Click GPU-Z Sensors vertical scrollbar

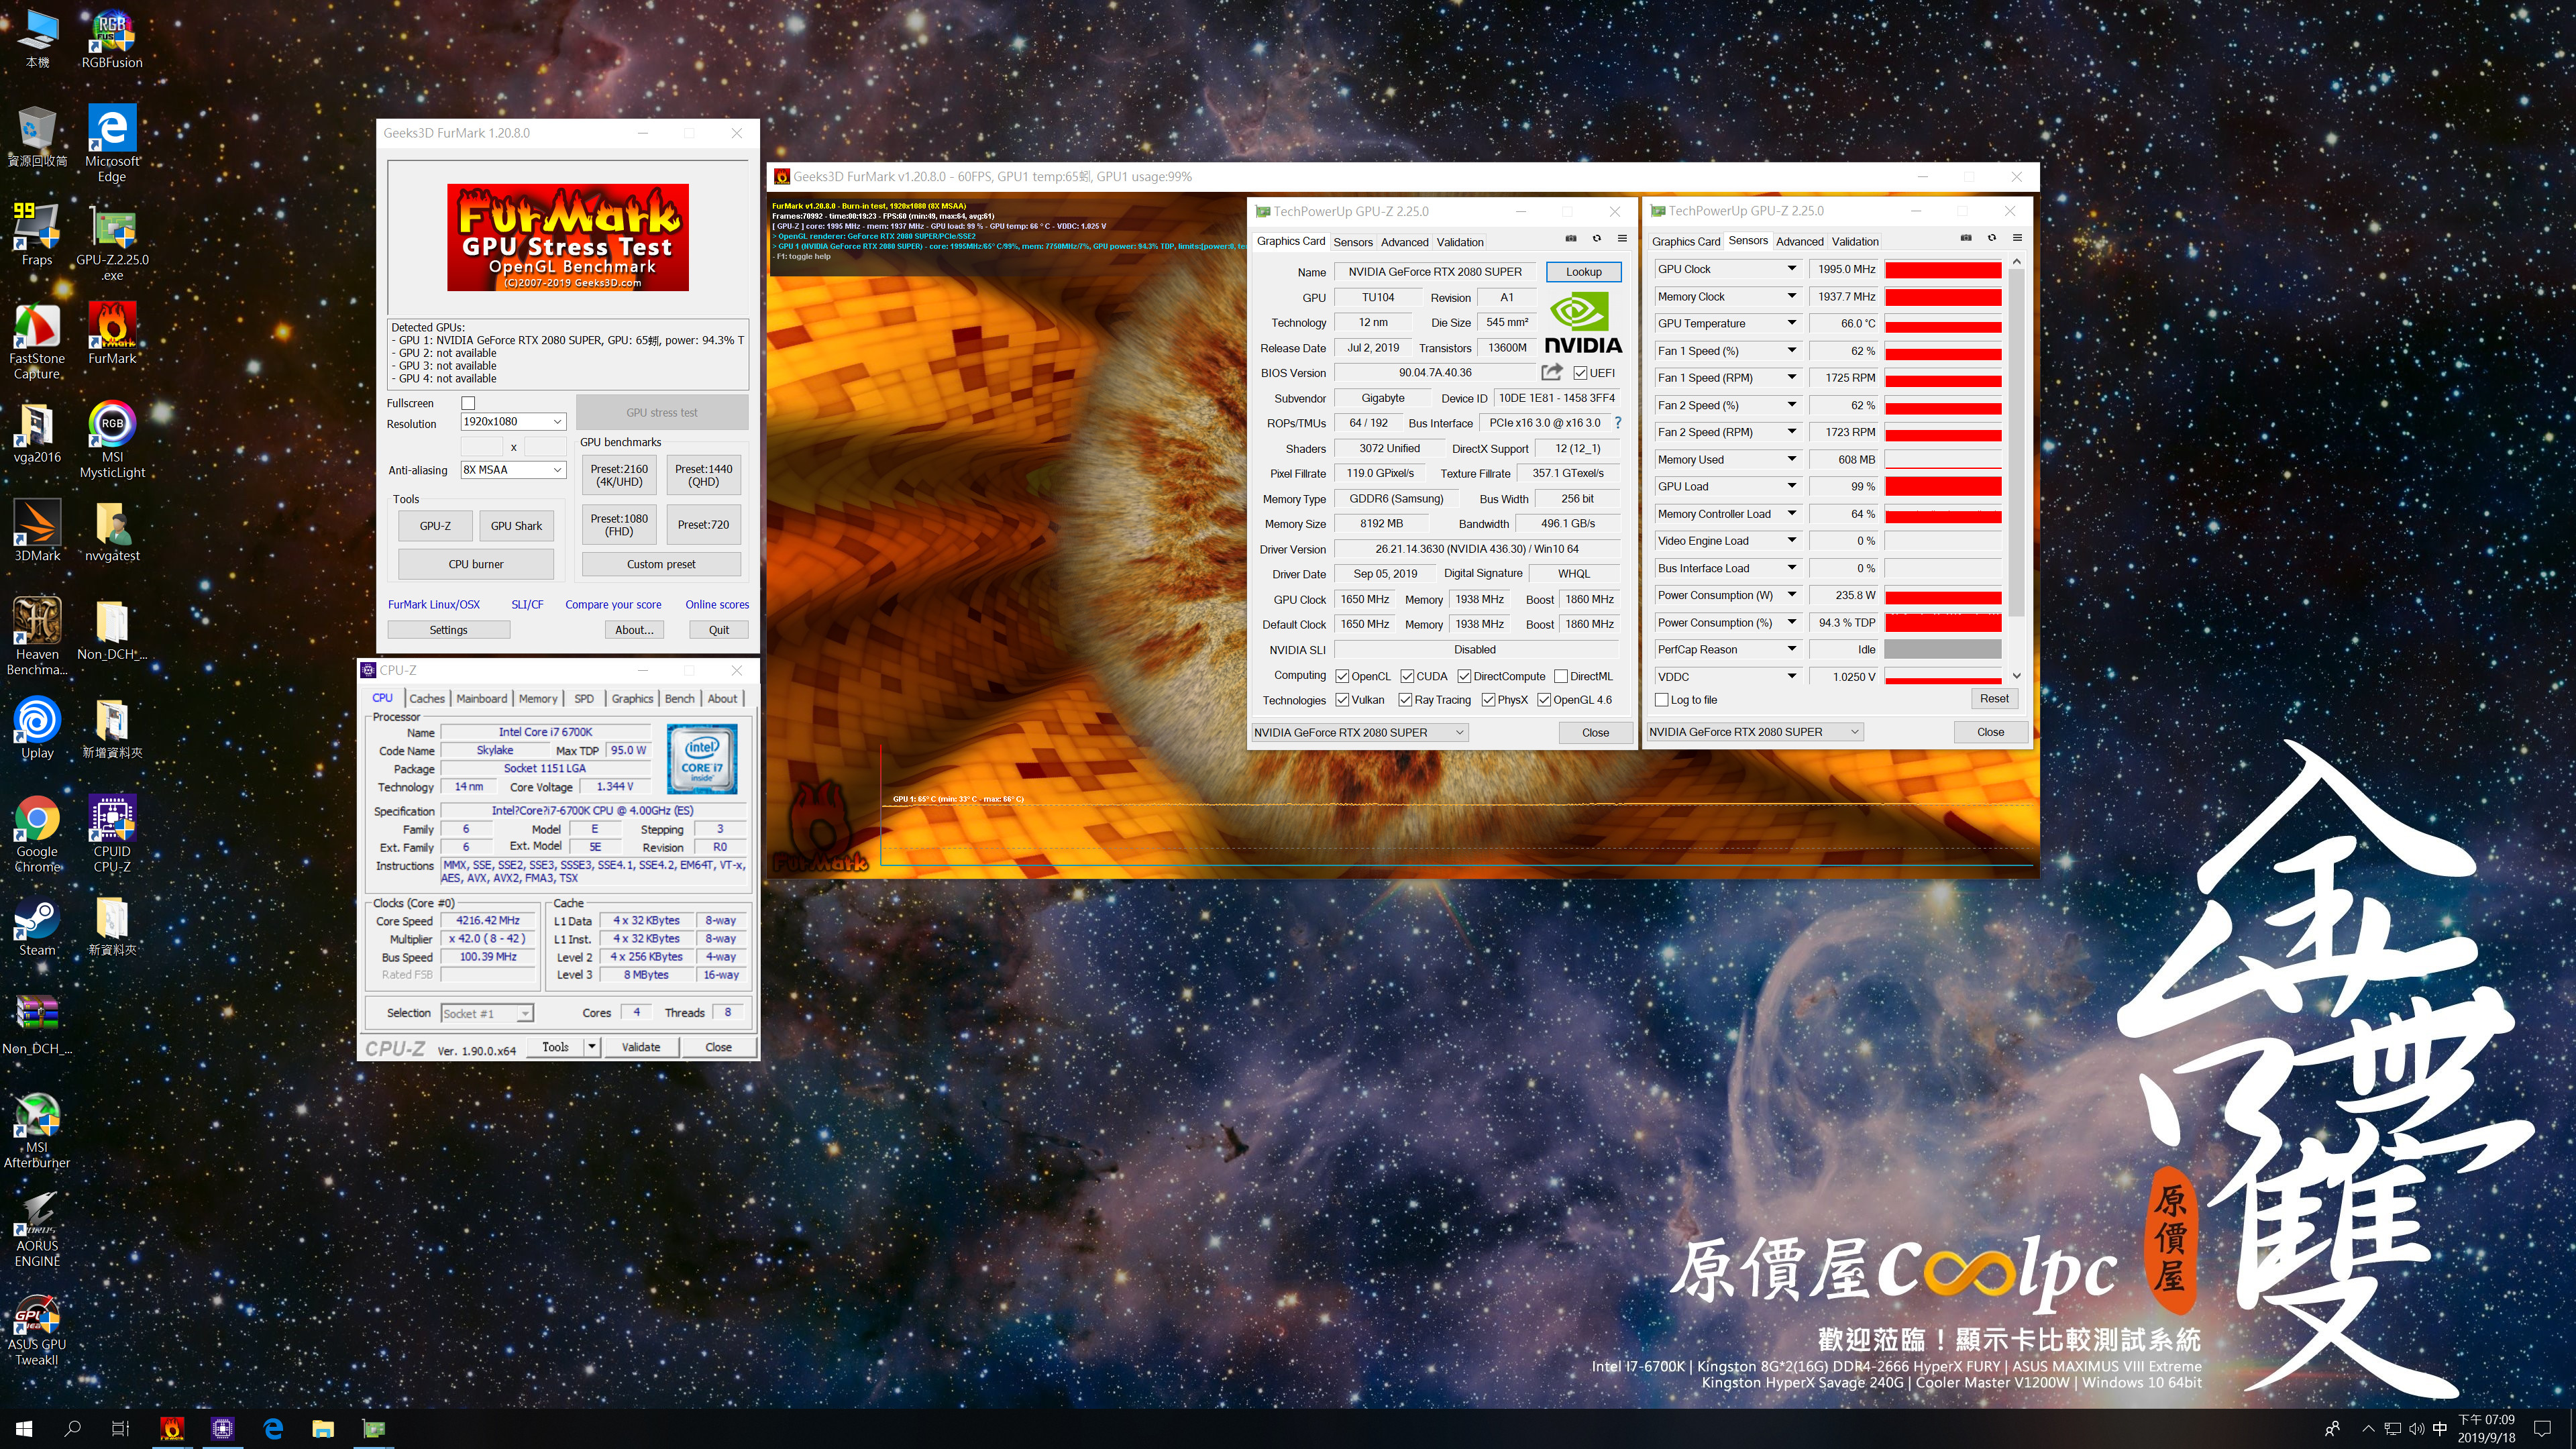tap(2016, 468)
